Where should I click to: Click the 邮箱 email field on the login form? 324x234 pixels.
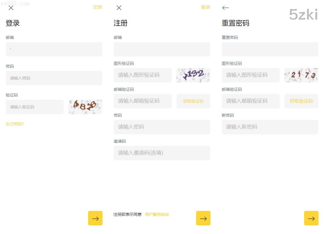tap(54, 49)
